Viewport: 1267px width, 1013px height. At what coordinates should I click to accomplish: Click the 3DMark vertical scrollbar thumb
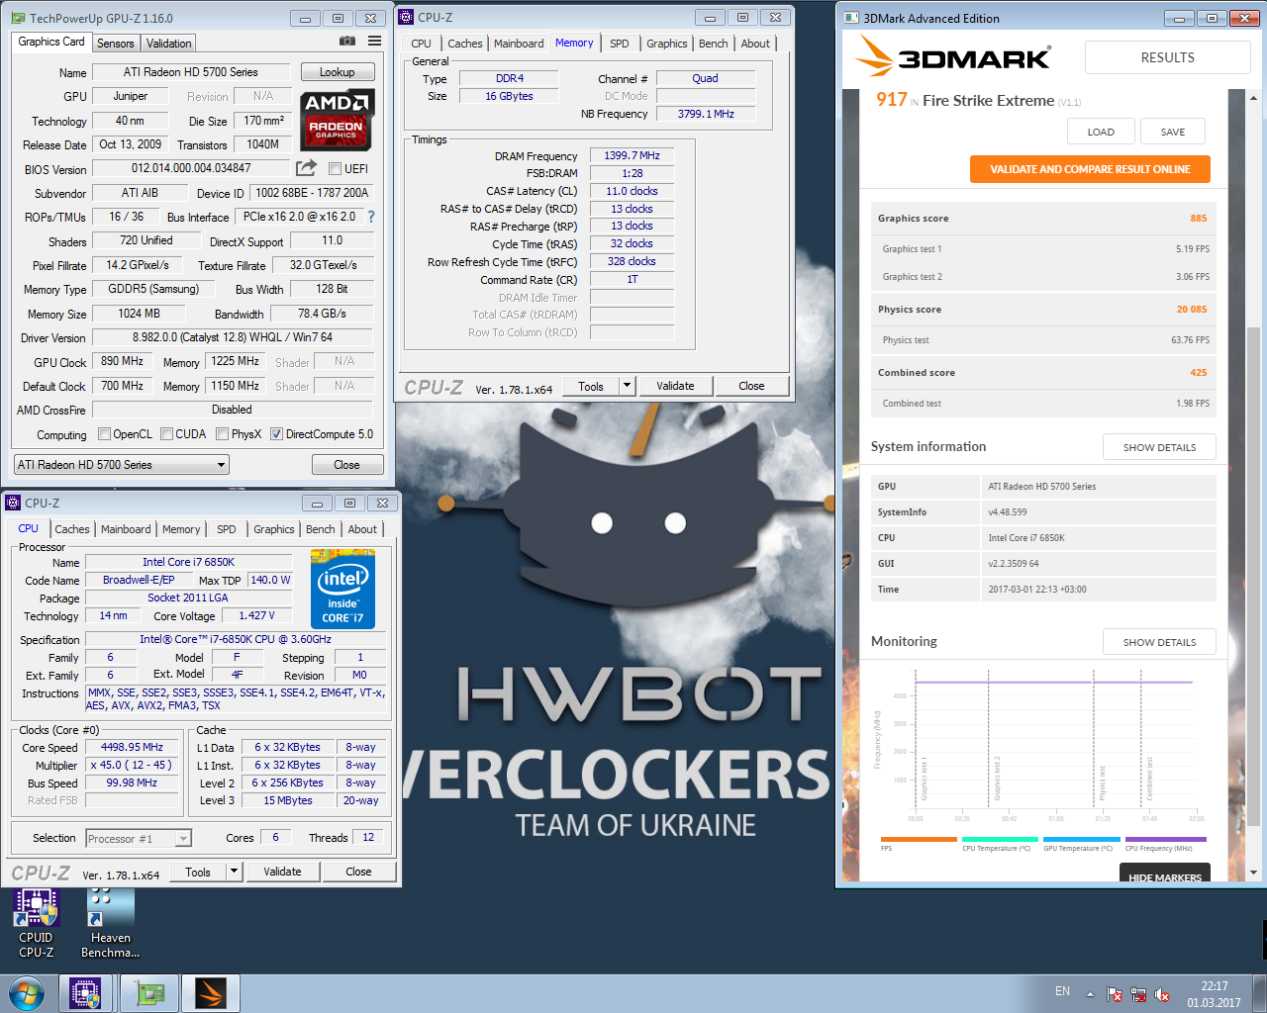[1253, 576]
